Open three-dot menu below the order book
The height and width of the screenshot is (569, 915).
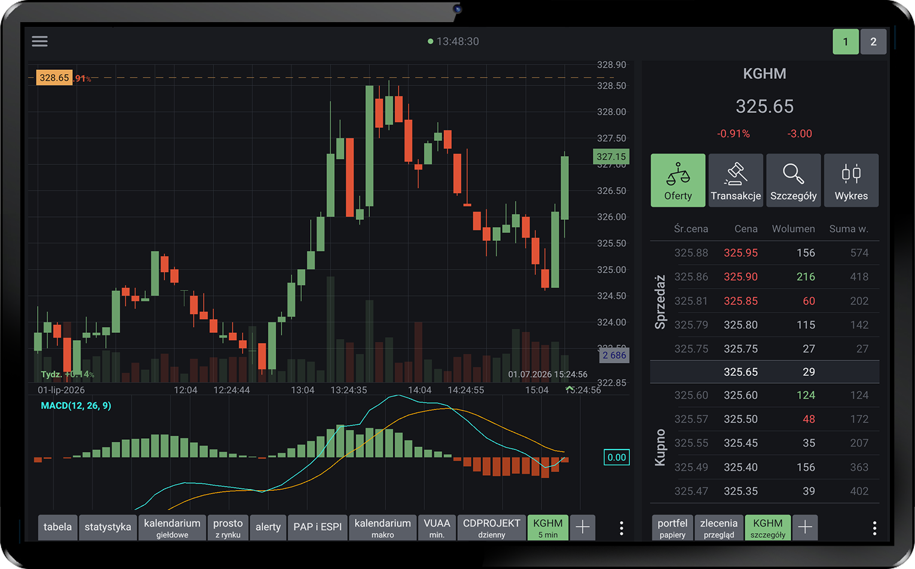click(x=874, y=528)
